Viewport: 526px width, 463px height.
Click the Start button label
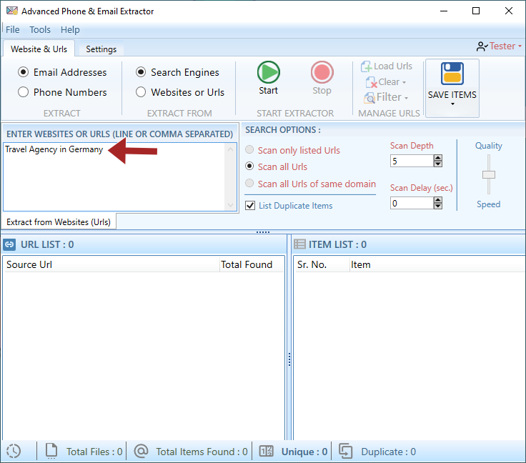pyautogui.click(x=269, y=91)
